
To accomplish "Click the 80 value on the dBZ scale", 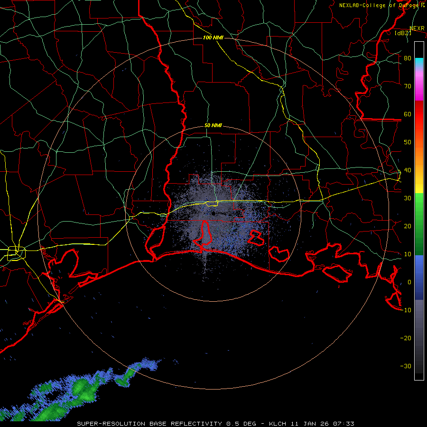I will click(x=408, y=58).
